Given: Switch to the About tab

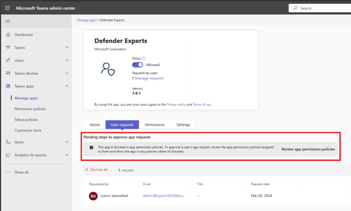Looking at the screenshot, I should click(94, 124).
